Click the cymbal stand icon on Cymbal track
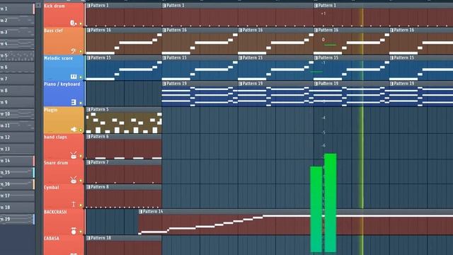This screenshot has height=255, width=453. click(74, 205)
